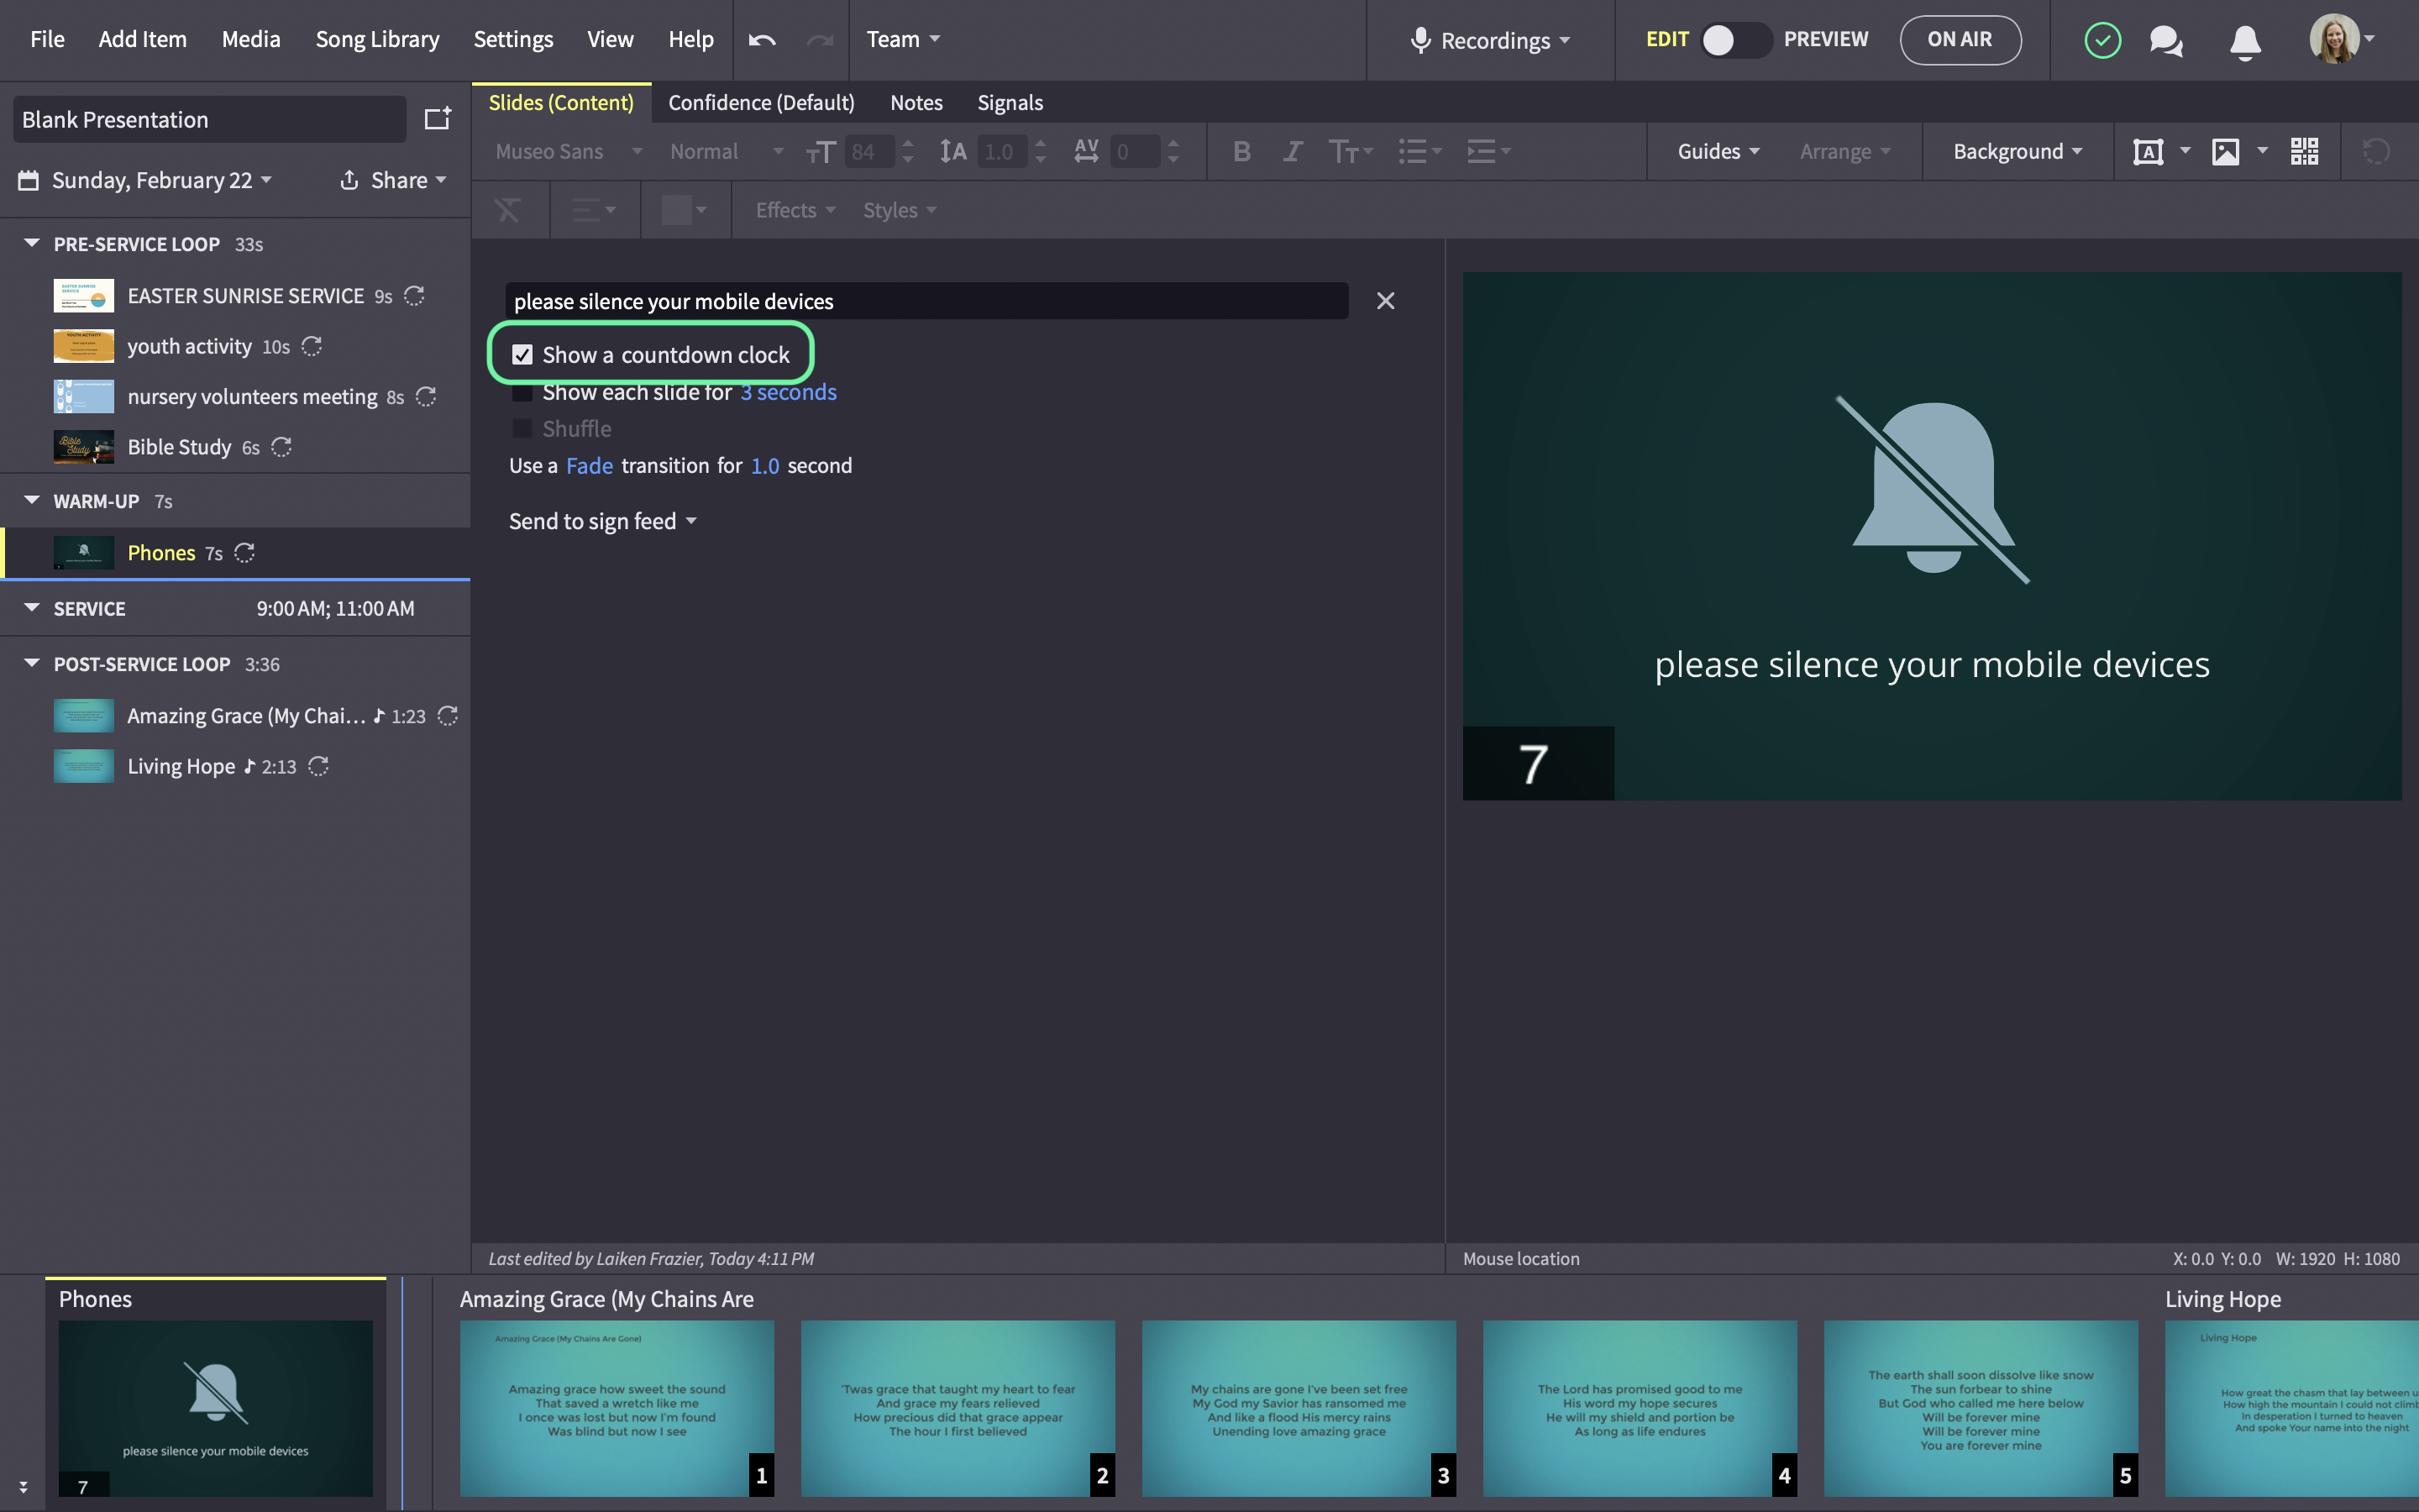Collapse the PRE-SERVICE LOOP section
Image resolution: width=2419 pixels, height=1512 pixels.
[x=32, y=243]
